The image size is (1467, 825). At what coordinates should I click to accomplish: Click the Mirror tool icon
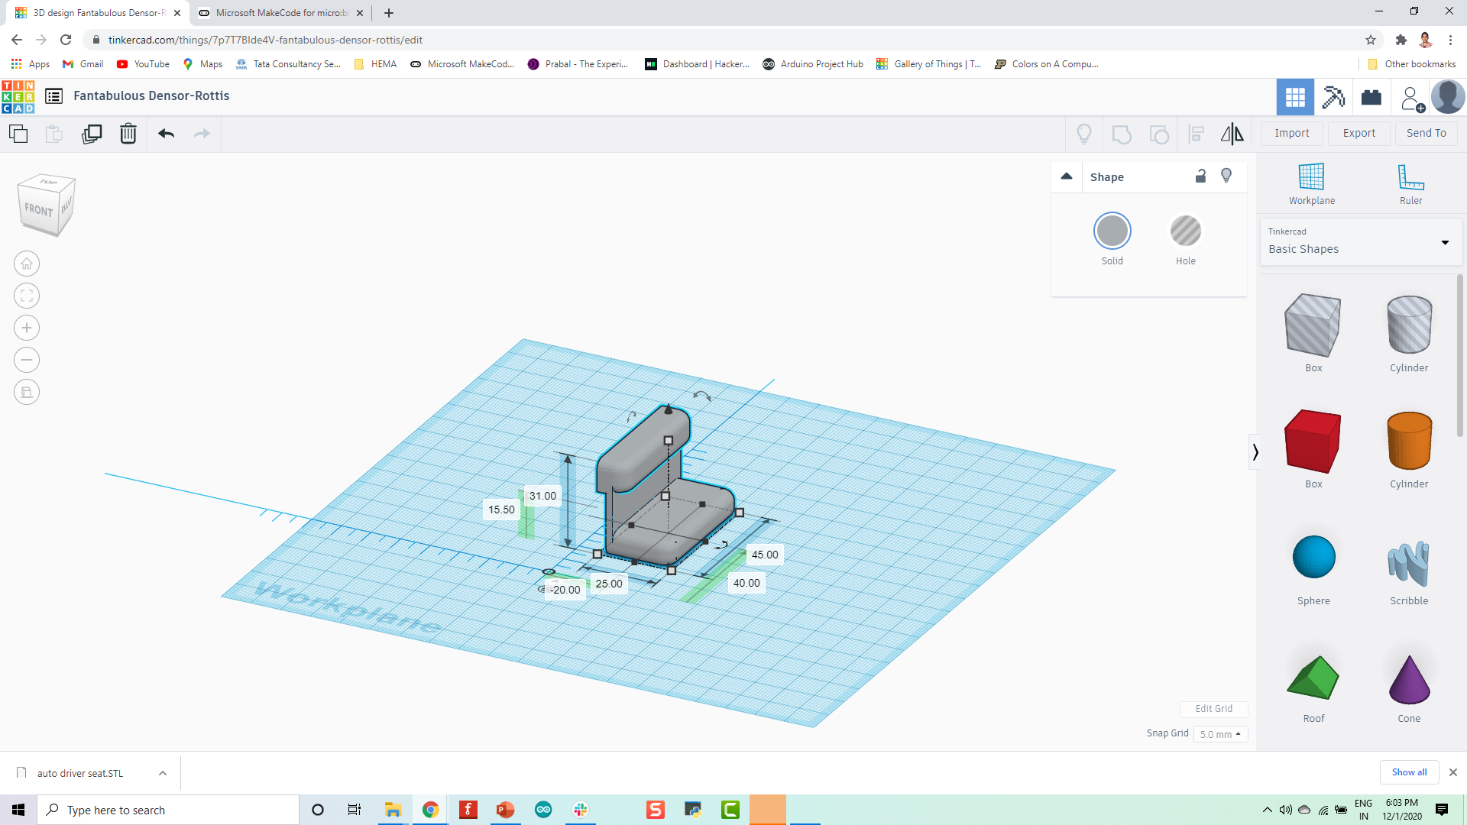(x=1232, y=133)
